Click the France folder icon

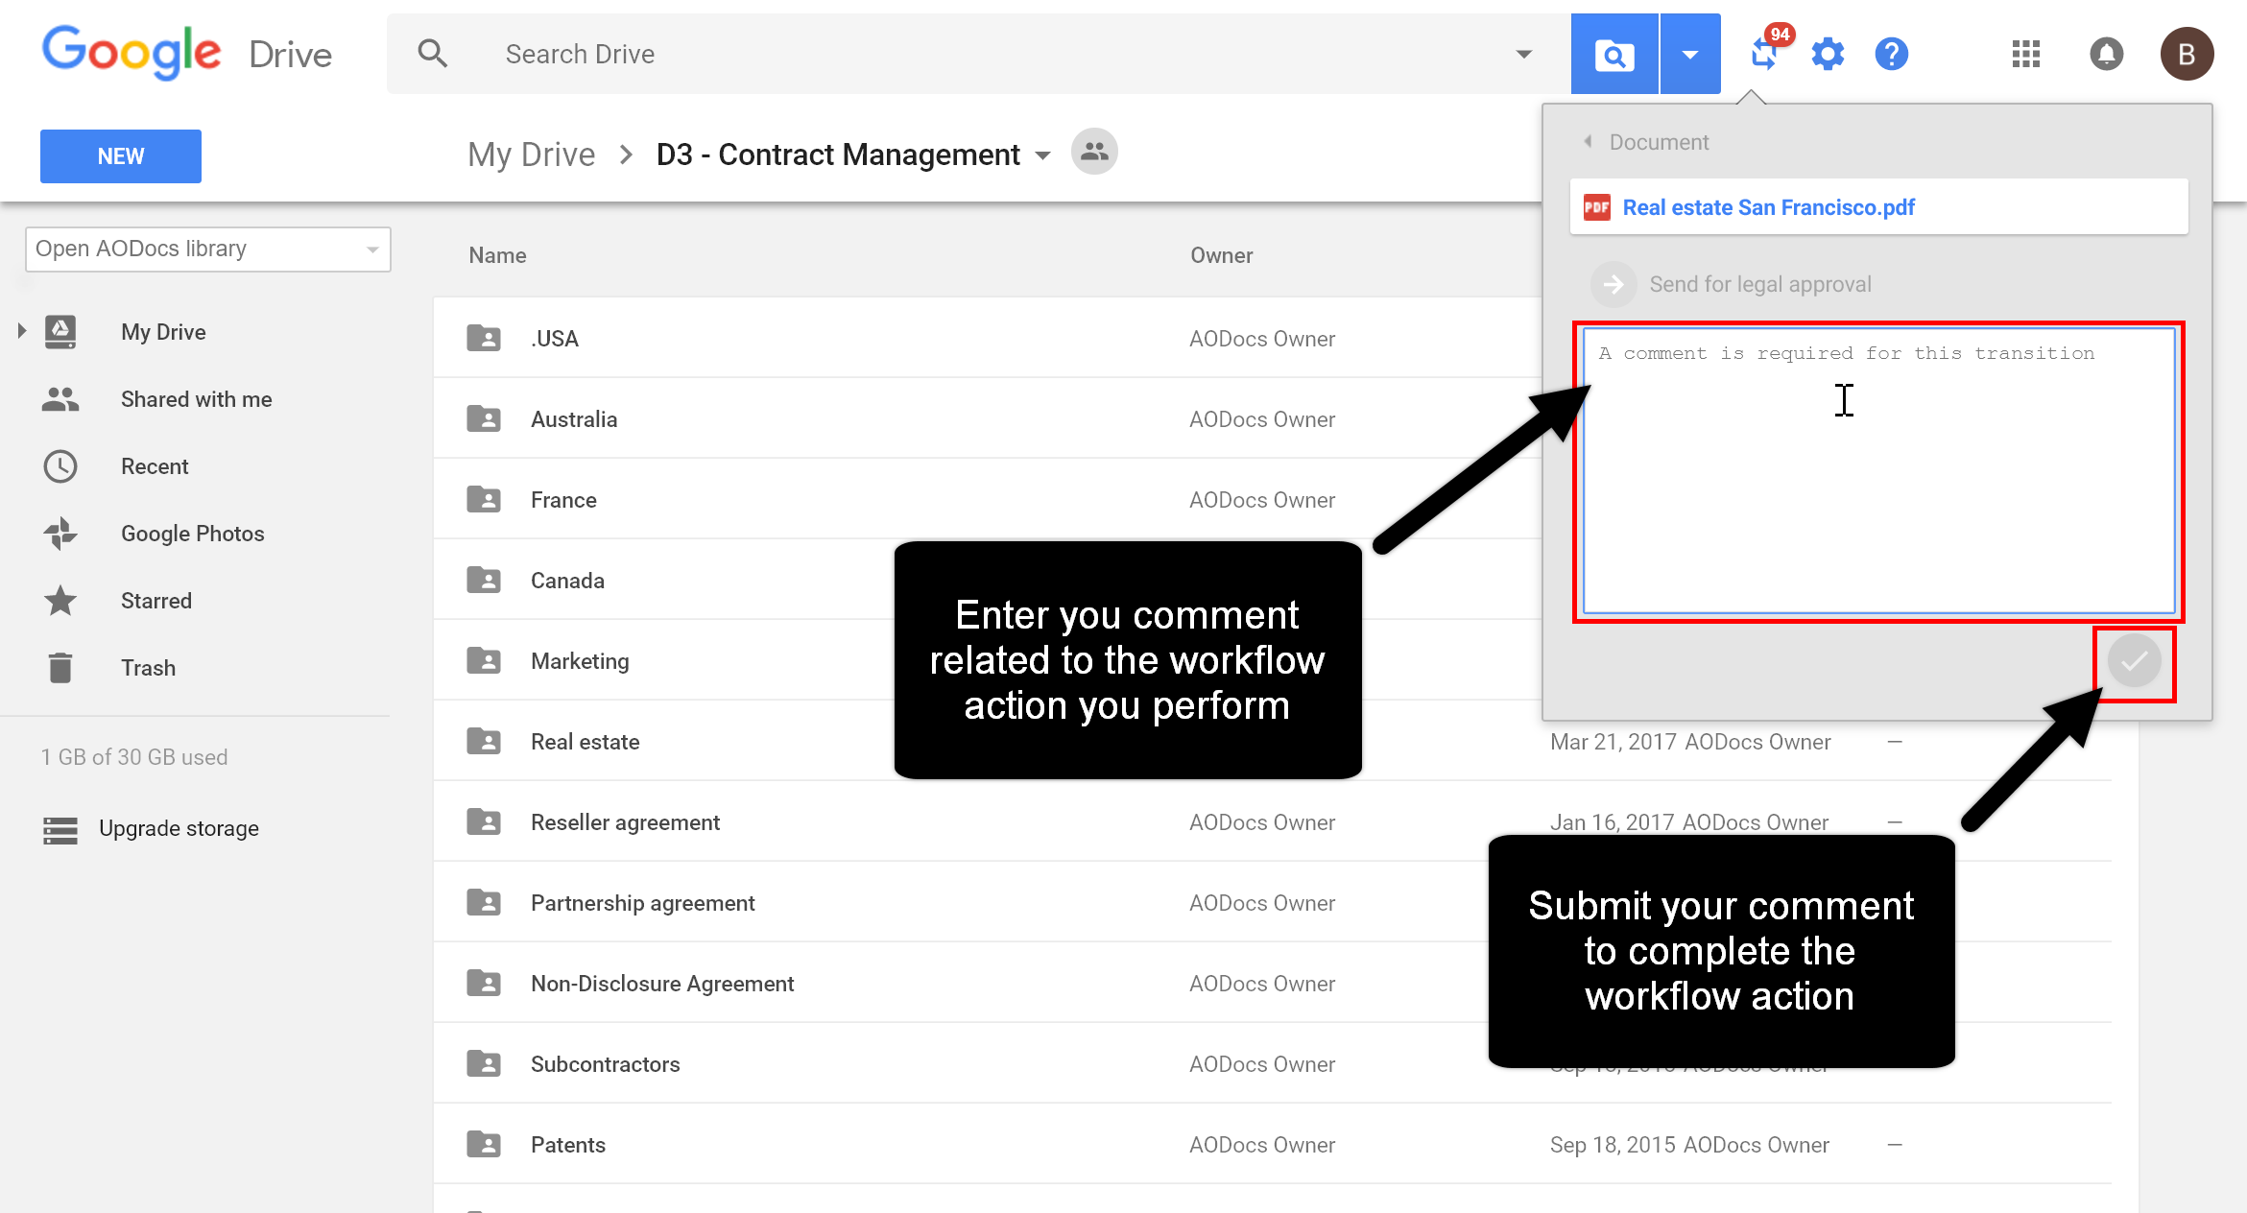coord(484,499)
